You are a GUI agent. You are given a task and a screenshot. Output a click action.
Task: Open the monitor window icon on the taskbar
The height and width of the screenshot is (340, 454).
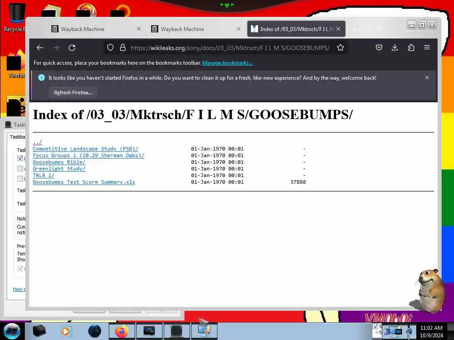point(149,331)
